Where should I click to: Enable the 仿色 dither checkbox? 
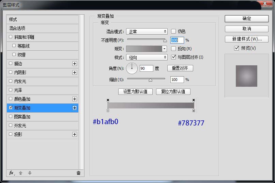173,31
